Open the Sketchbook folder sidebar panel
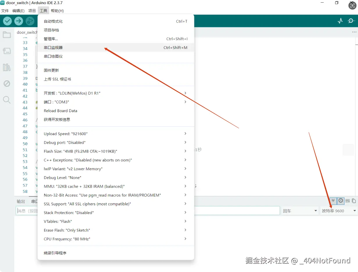The image size is (358, 272). 7,35
